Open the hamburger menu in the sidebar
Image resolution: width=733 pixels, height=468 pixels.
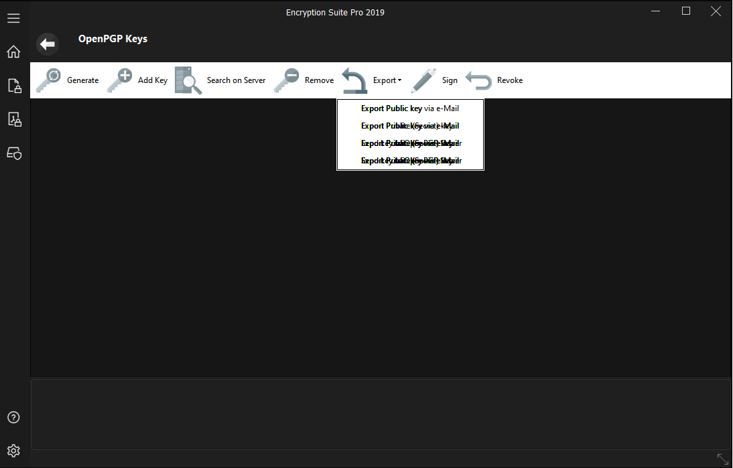(x=13, y=18)
